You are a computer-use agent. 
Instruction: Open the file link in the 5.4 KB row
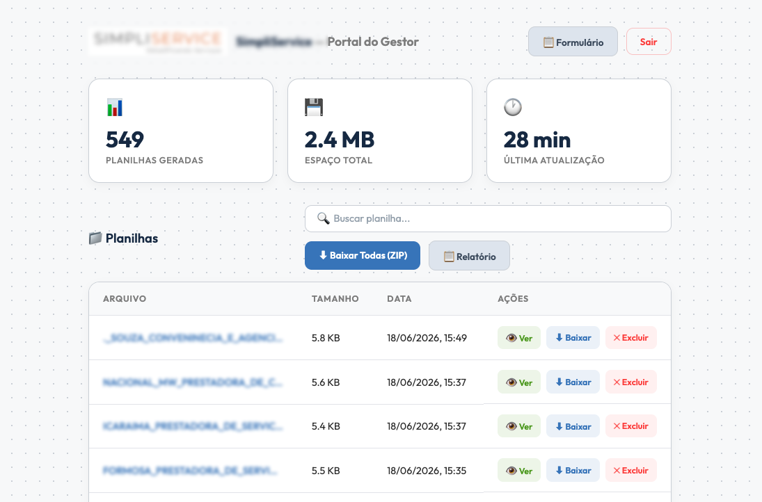(x=193, y=426)
